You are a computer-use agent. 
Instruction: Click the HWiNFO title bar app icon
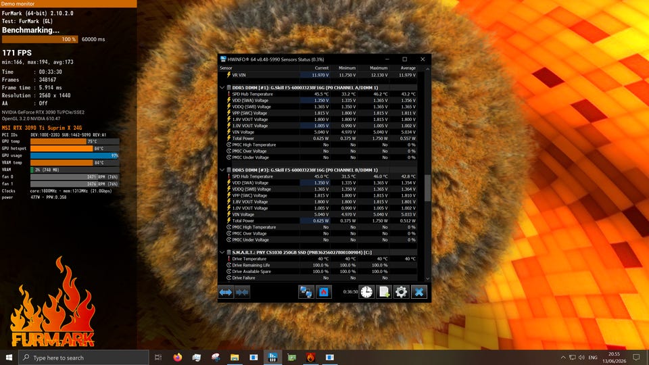point(224,59)
